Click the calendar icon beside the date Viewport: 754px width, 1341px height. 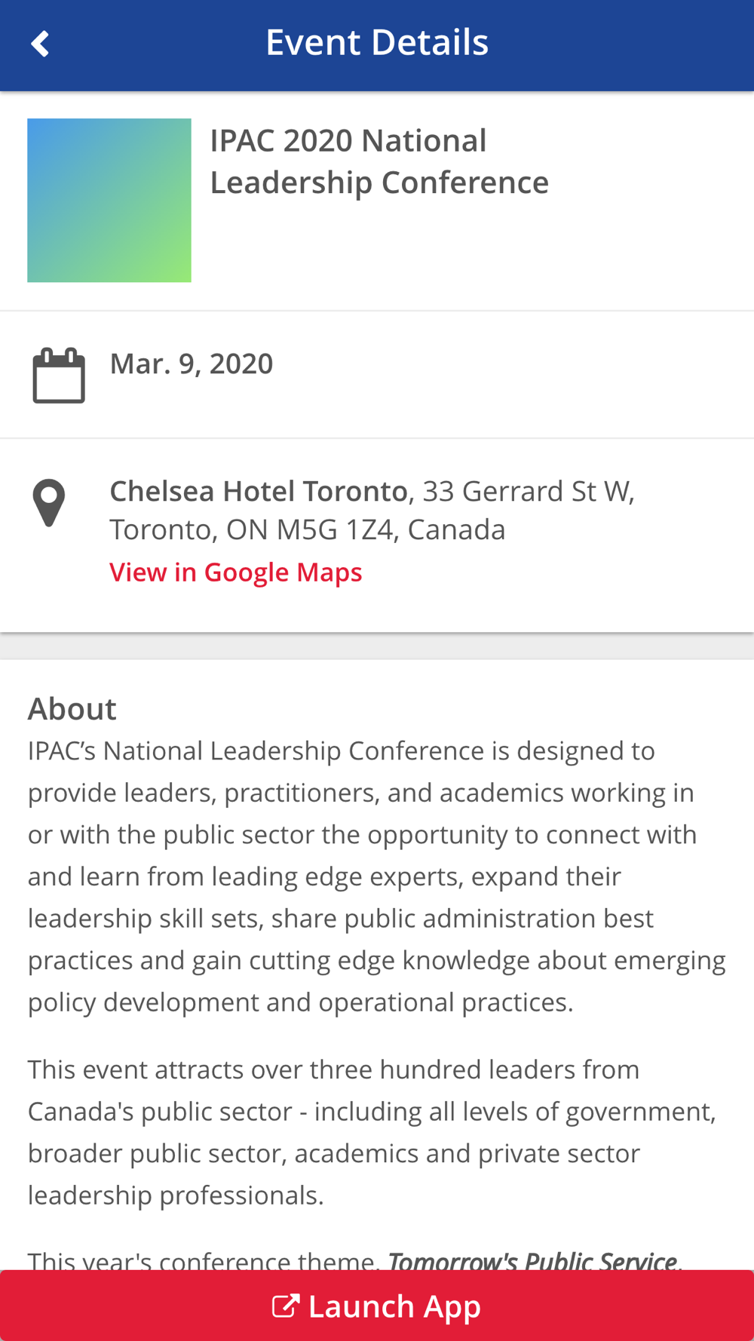(x=59, y=375)
